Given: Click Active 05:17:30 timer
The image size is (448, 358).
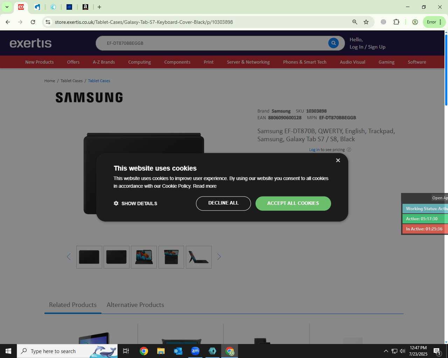Looking at the screenshot, I should click(425, 219).
